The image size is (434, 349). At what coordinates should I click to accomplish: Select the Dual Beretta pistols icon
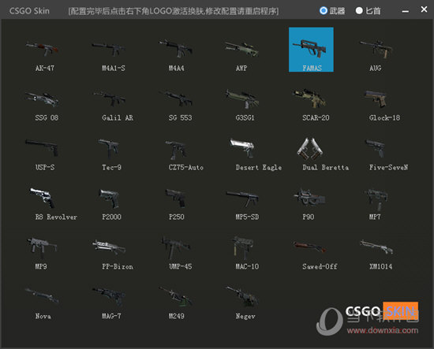point(309,149)
